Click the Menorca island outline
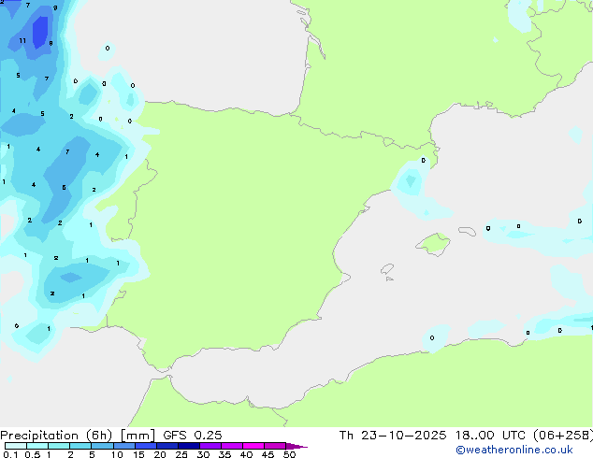The height and width of the screenshot is (458, 593). pos(468,231)
